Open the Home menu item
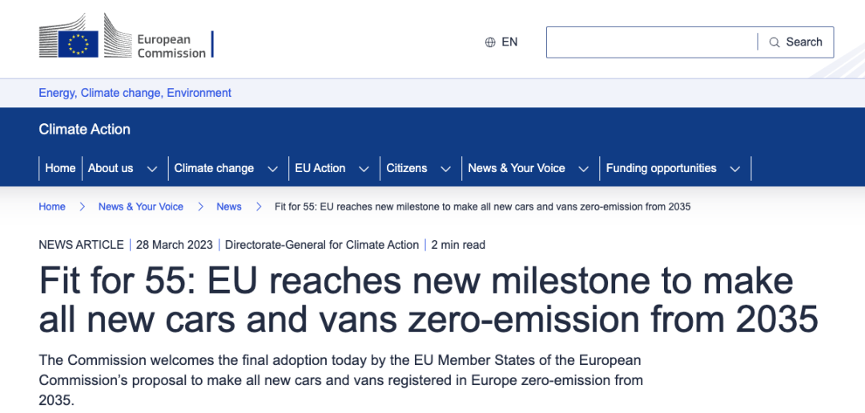This screenshot has height=413, width=865. (60, 168)
